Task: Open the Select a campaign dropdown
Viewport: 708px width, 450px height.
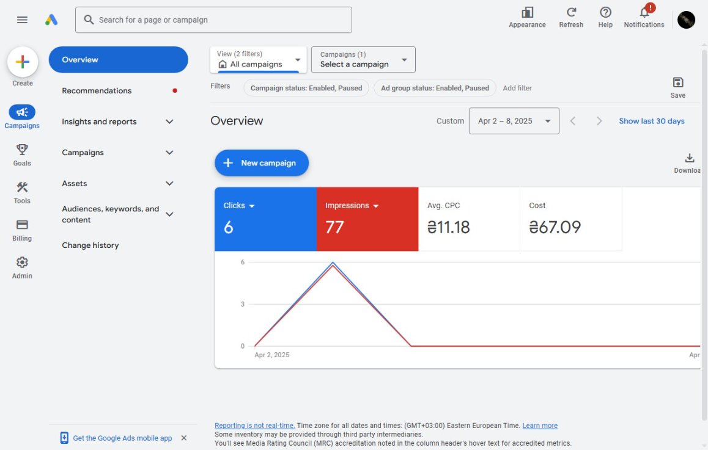Action: [x=363, y=59]
